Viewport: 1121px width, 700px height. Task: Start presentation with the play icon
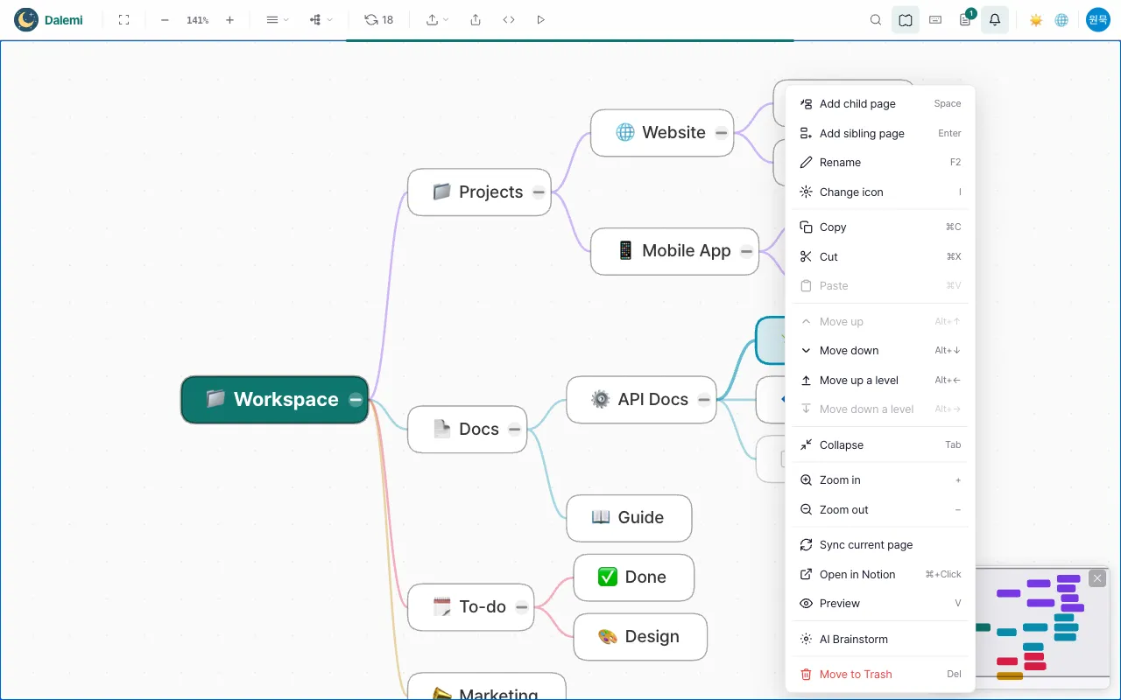[540, 19]
